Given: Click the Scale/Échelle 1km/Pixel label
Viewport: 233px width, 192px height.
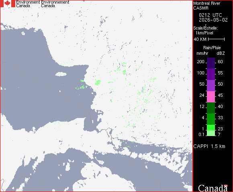Looking at the screenshot, I should click(206, 30).
